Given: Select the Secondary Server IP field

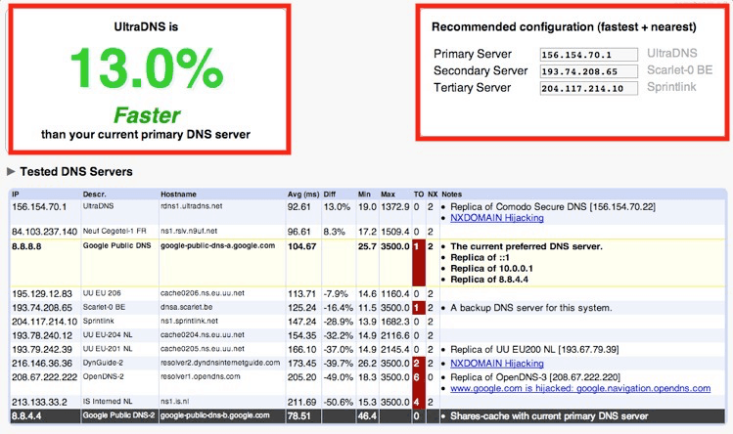Looking at the screenshot, I should 588,71.
